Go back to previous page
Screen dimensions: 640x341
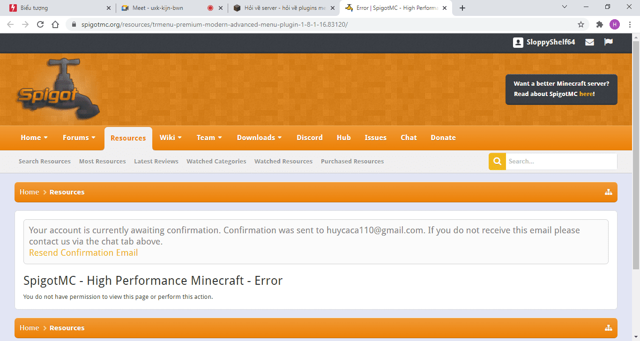pyautogui.click(x=10, y=24)
